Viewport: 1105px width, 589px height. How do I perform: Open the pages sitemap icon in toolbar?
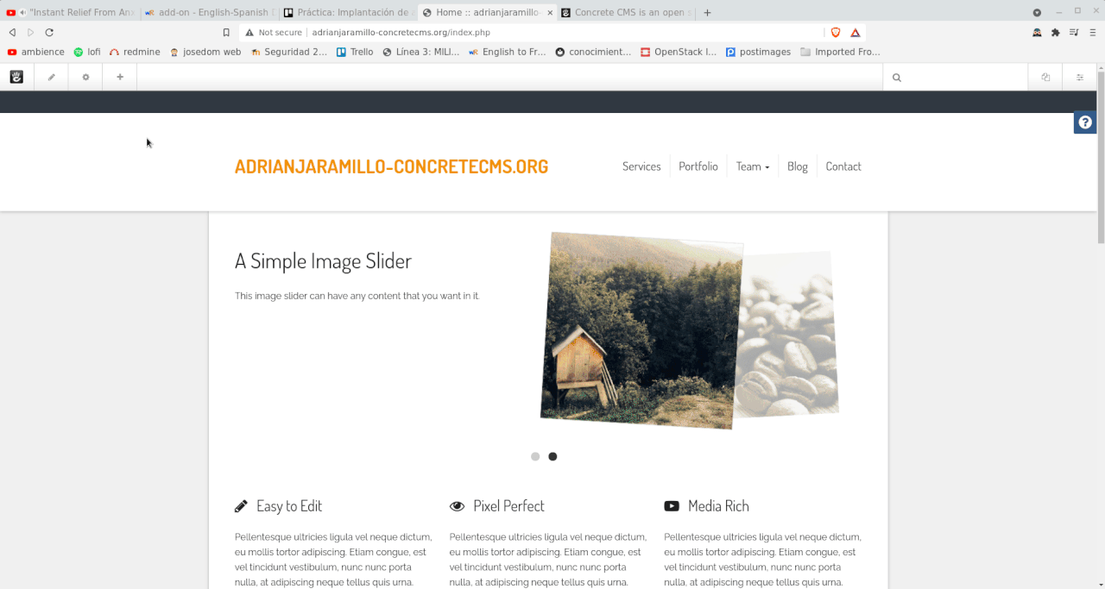click(x=1045, y=78)
